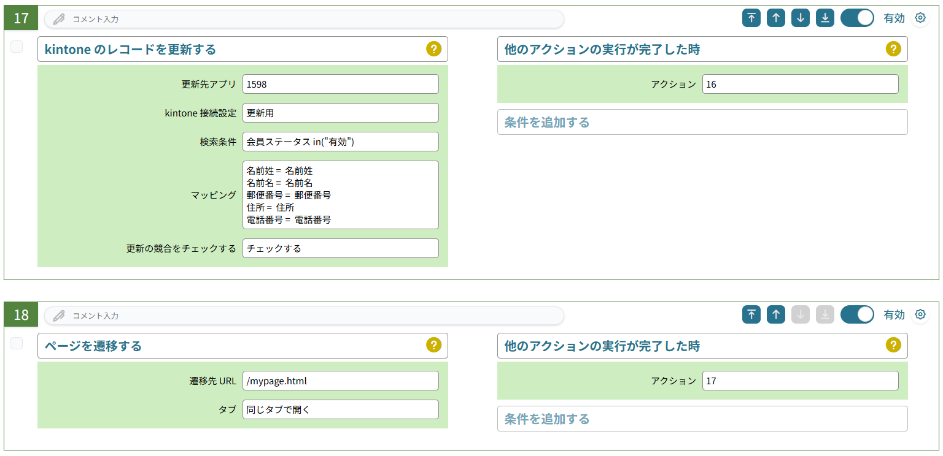Edit the 検索条件 field
This screenshot has height=456, width=943.
coord(341,142)
